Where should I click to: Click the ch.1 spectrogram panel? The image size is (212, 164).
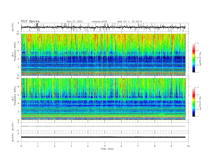click(x=103, y=55)
